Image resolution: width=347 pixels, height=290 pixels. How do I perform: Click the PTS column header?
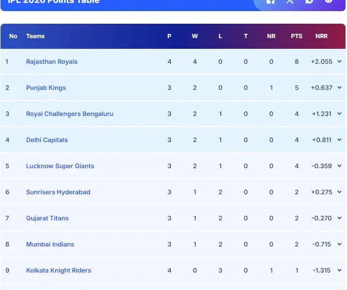(297, 36)
